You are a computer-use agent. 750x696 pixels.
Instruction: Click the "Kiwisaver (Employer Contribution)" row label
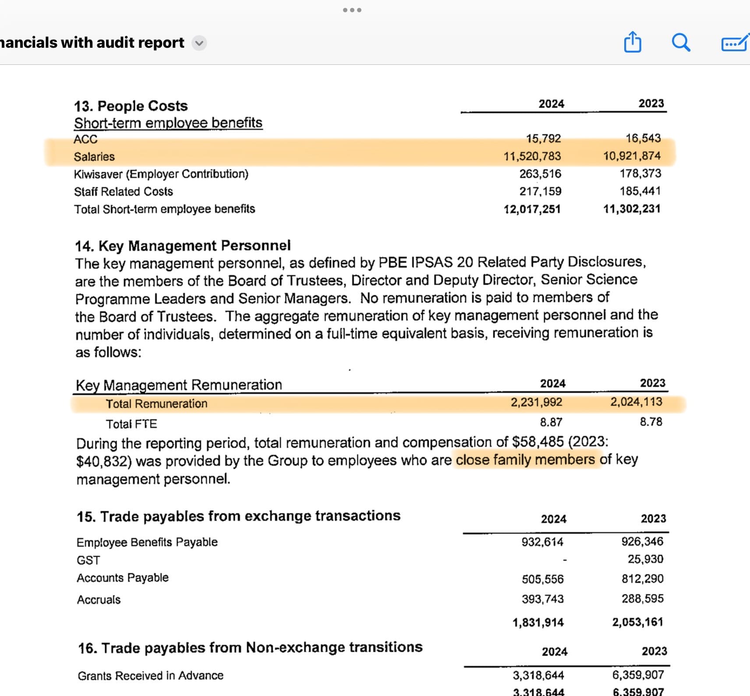click(161, 174)
